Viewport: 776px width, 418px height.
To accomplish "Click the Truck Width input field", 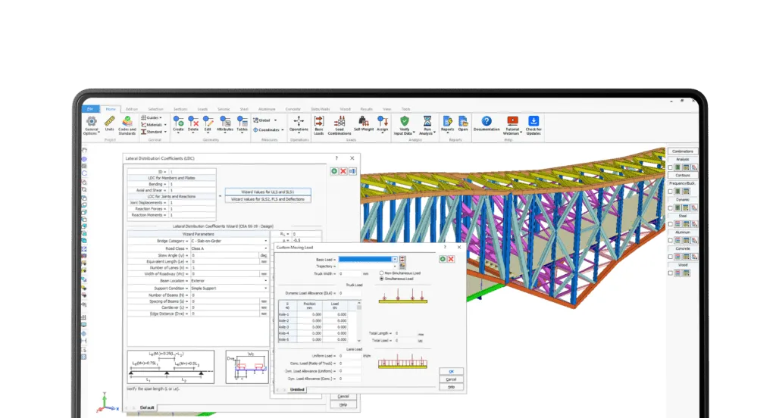I will click(350, 273).
